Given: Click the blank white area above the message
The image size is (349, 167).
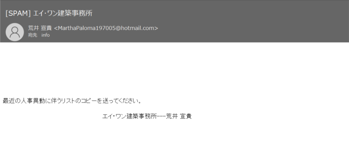Looking at the screenshot, I should coord(174,69).
